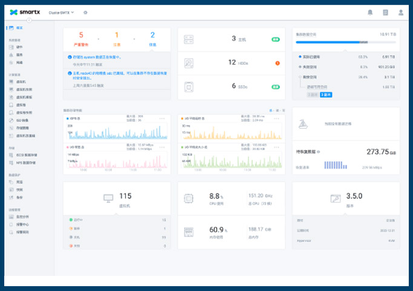This screenshot has width=413, height=291.
Task: Click the 115 虚拟机 count
Action: point(125,196)
